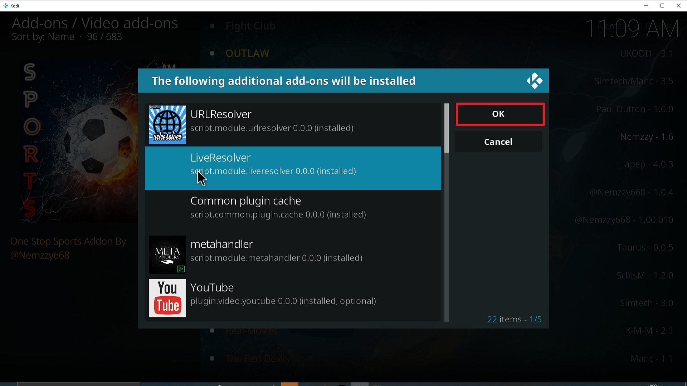Click the metahandler addon icon

167,254
